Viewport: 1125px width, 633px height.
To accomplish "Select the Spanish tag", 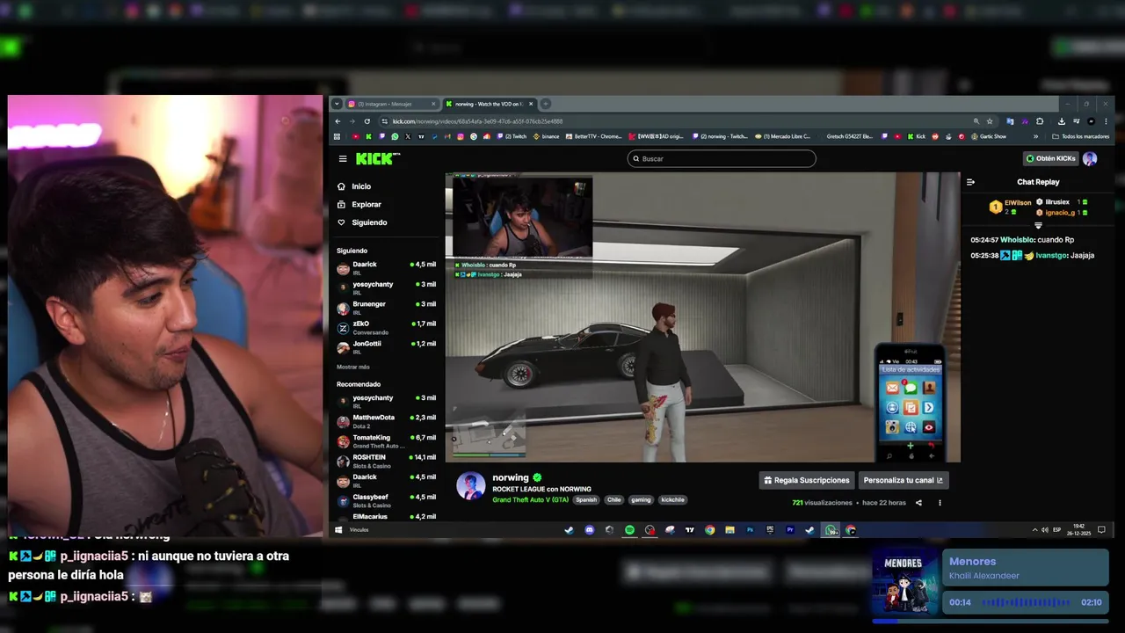I will click(586, 499).
